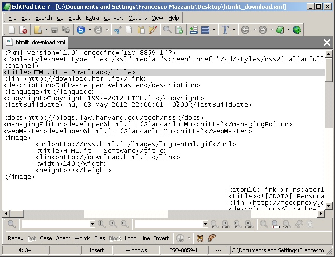
Task: Click the green globe icon in the toolbar
Action: point(297,30)
